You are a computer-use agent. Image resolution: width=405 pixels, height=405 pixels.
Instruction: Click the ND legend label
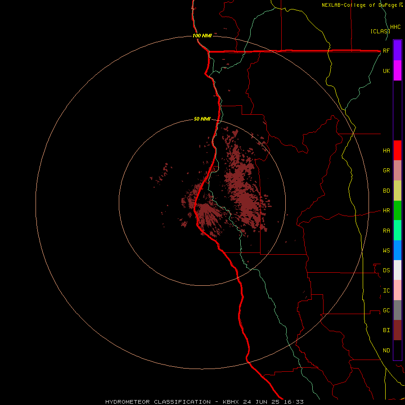(x=386, y=351)
